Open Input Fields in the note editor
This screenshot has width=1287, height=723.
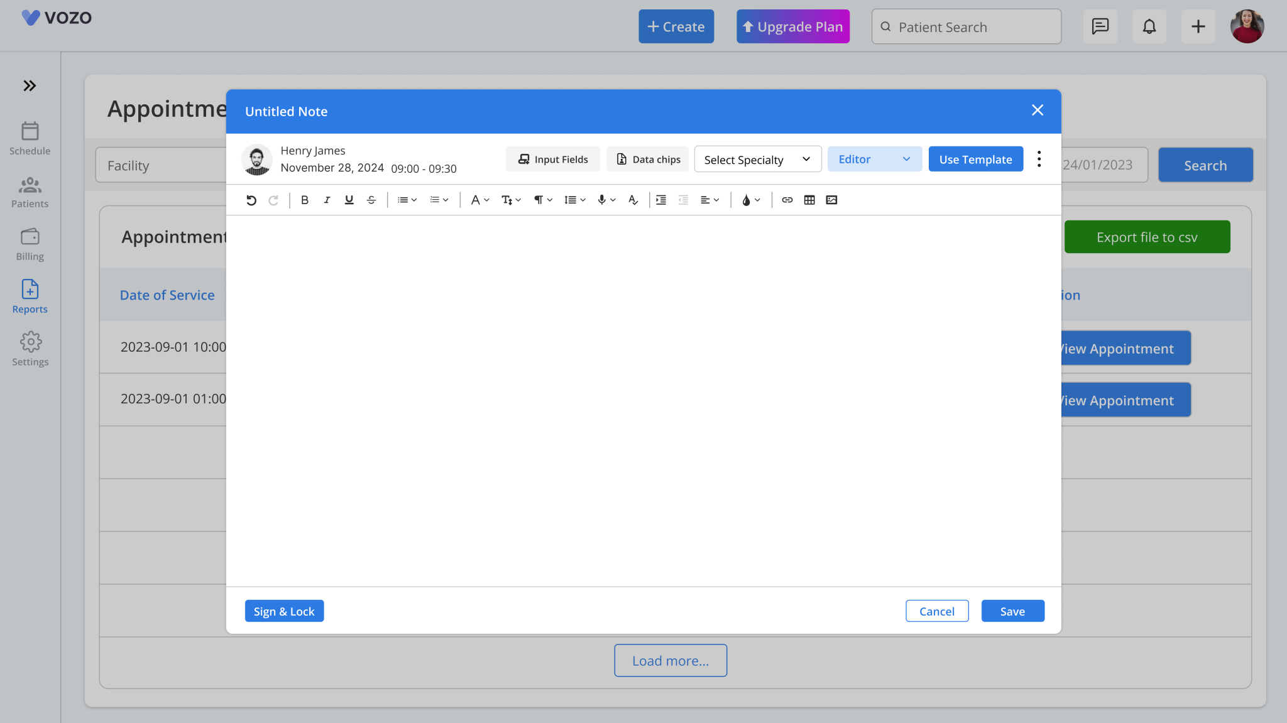552,159
